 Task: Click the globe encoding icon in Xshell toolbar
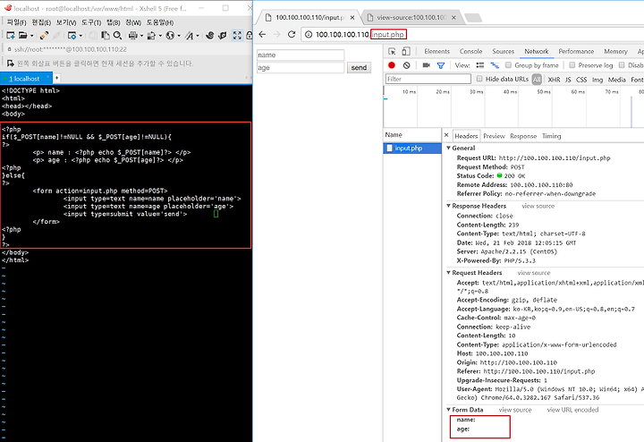(x=170, y=36)
